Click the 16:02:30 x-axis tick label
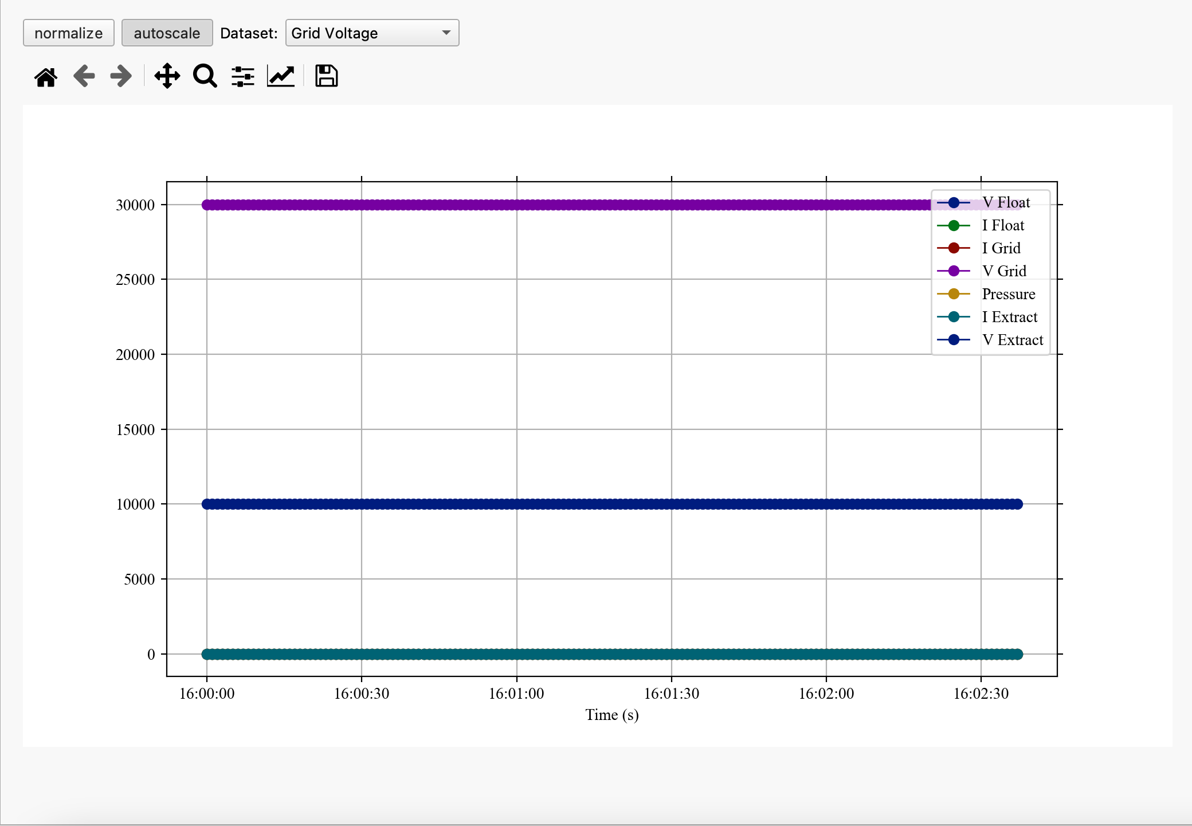This screenshot has height=826, width=1192. point(981,694)
